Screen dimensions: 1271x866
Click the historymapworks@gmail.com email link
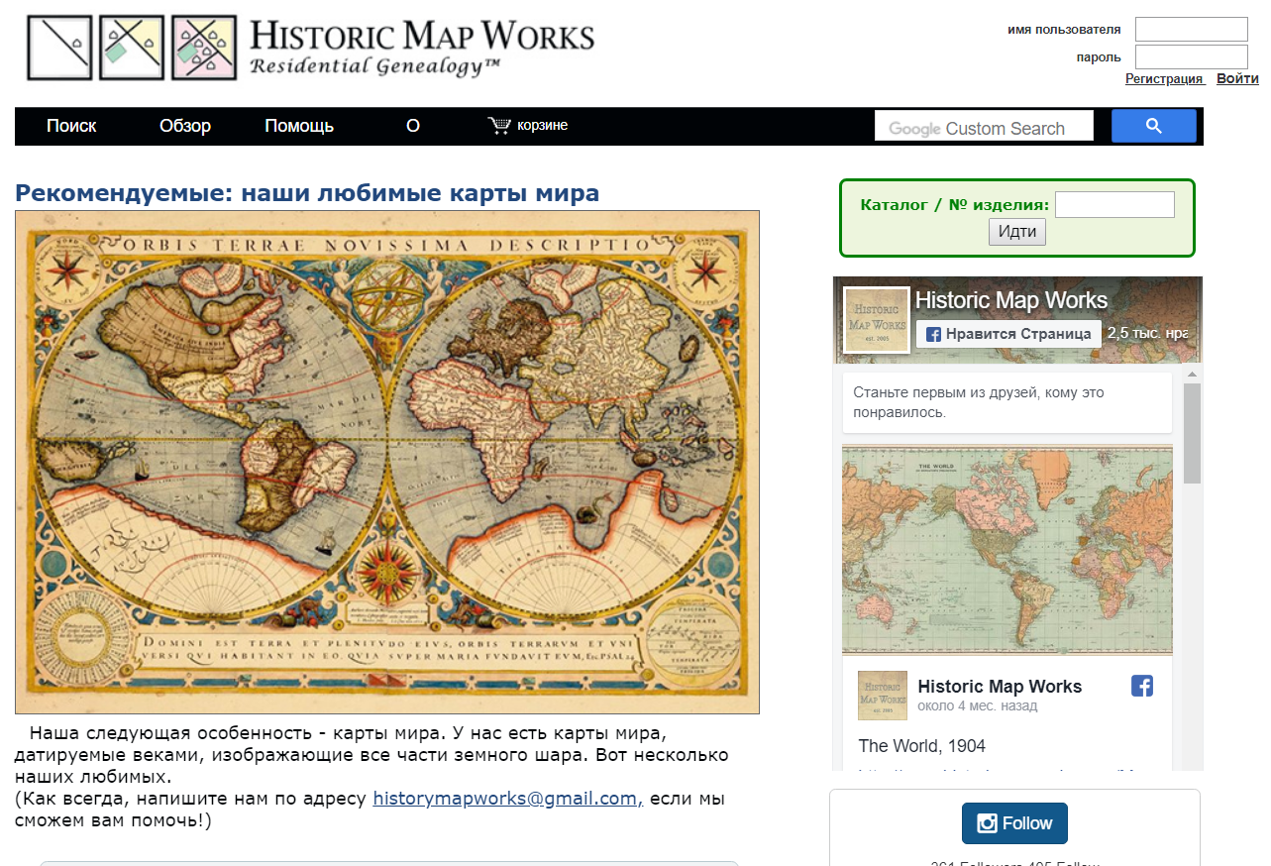507,799
